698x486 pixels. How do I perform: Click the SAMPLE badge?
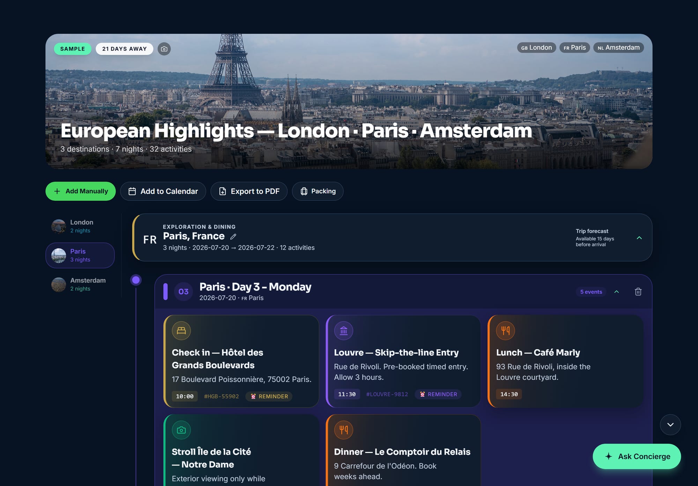point(73,49)
